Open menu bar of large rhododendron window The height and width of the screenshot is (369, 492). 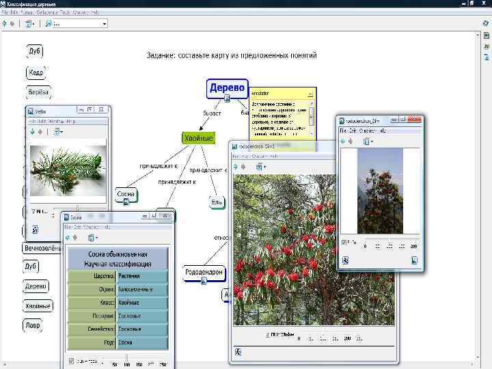point(256,156)
